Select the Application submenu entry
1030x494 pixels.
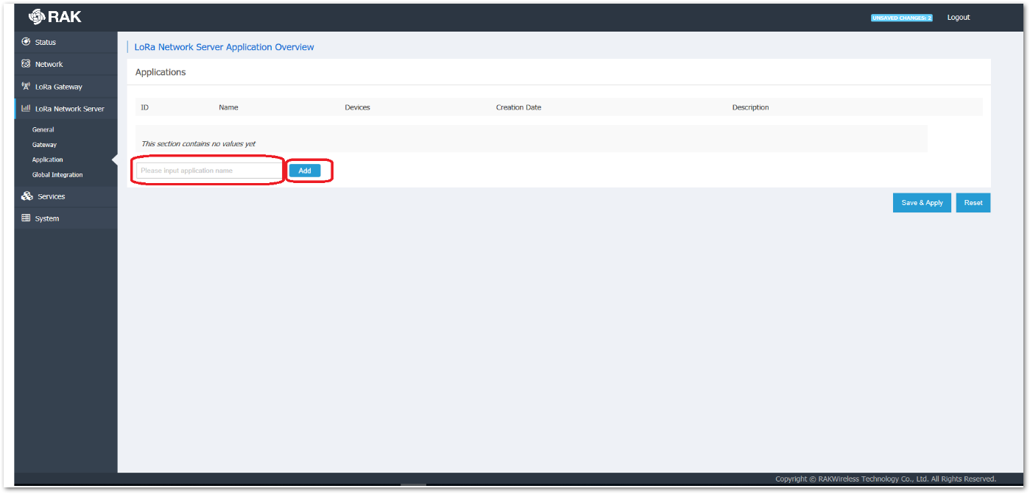tap(47, 160)
